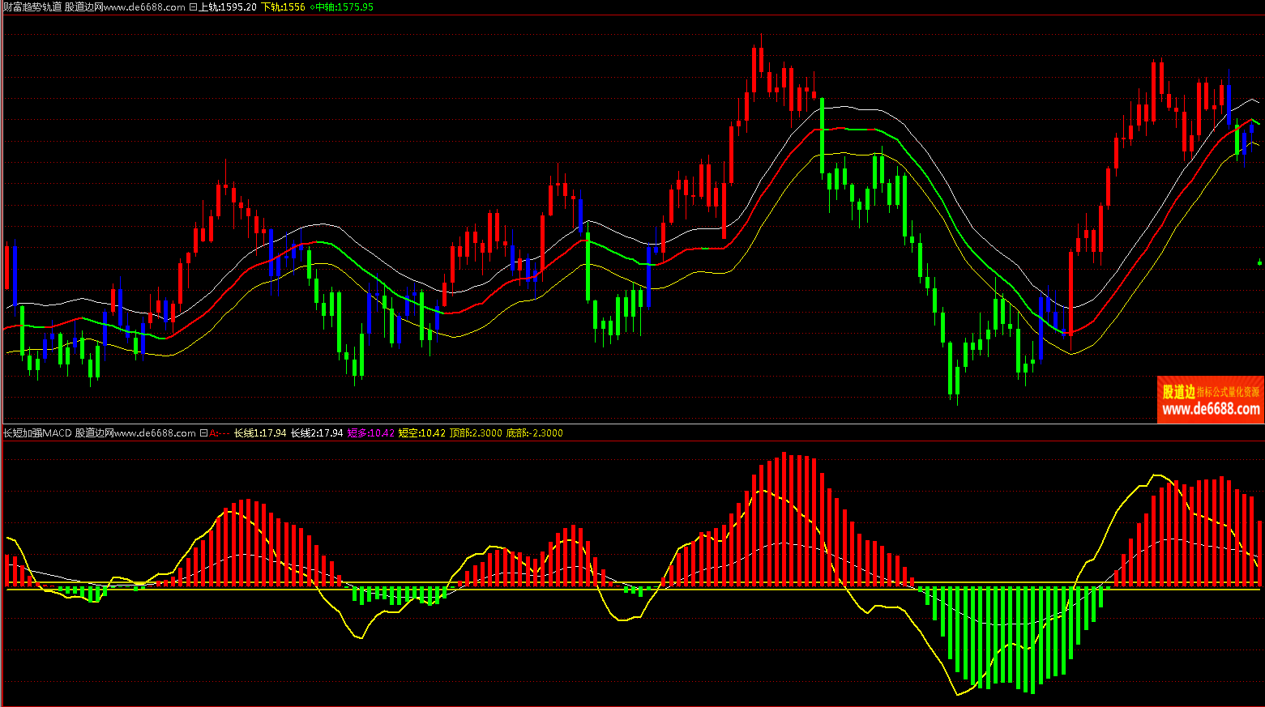This screenshot has height=707, width=1265.
Task: Select the 上轨:1595.20 value label
Action: 228,7
